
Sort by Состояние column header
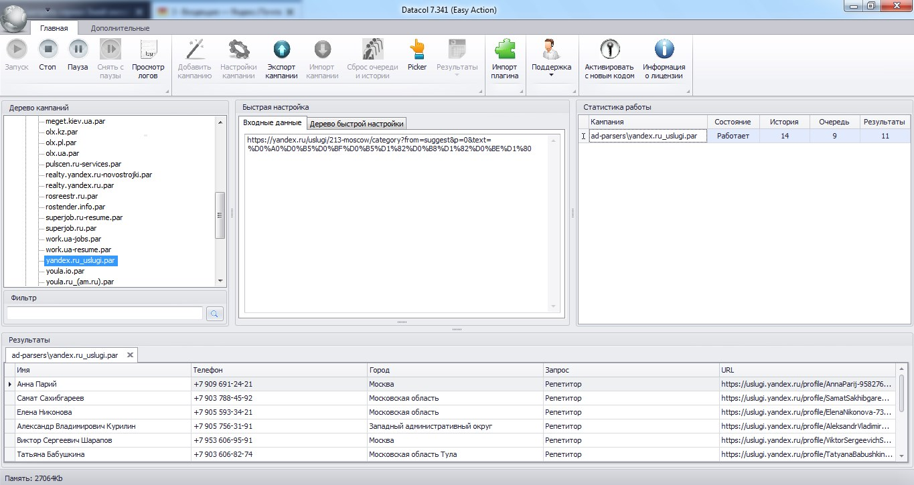[x=733, y=122]
